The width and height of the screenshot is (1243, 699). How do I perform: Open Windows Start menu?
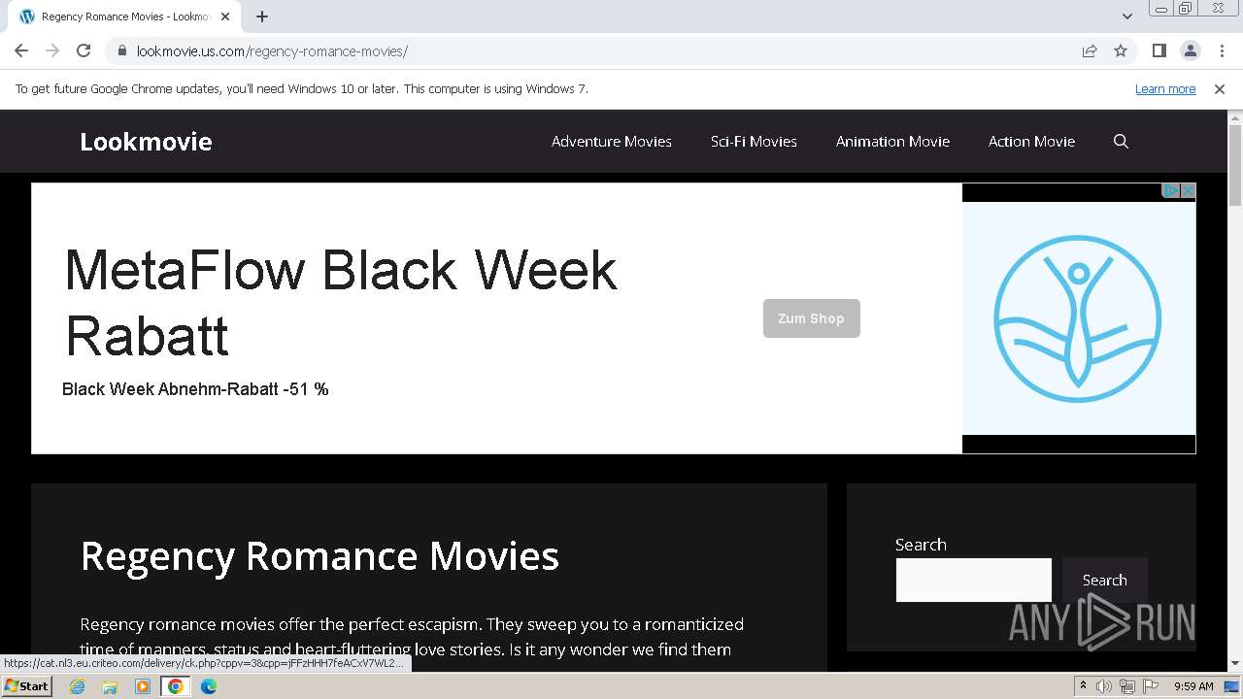(26, 685)
